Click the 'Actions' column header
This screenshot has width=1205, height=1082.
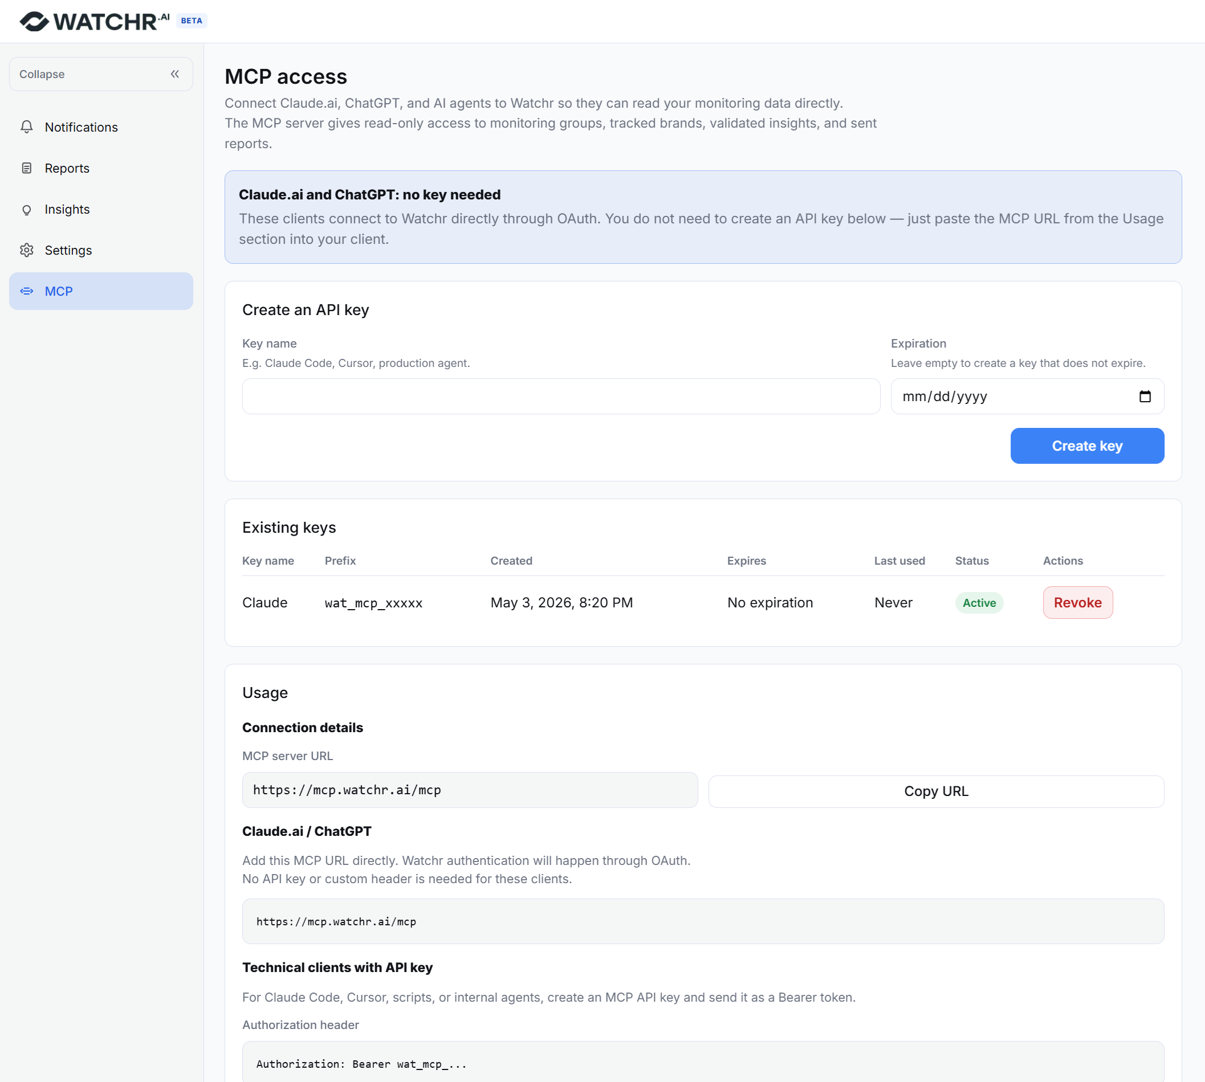point(1063,561)
